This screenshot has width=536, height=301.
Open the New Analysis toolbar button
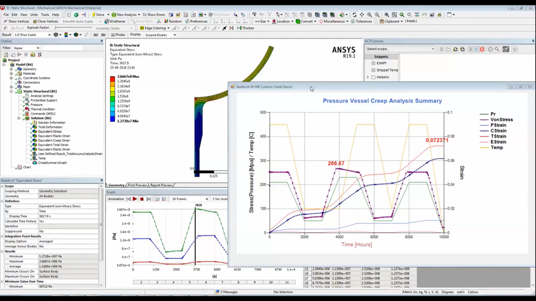126,15
